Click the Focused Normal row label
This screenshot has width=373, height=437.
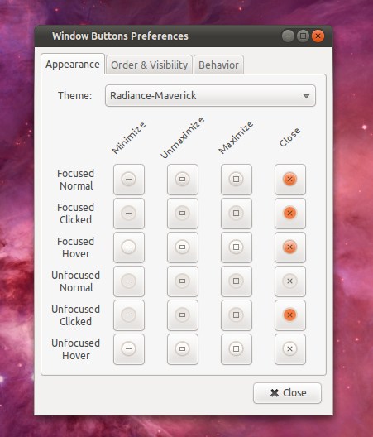76,180
